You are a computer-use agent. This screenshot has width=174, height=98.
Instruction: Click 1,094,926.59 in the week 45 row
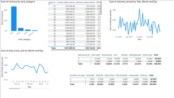[70, 28]
